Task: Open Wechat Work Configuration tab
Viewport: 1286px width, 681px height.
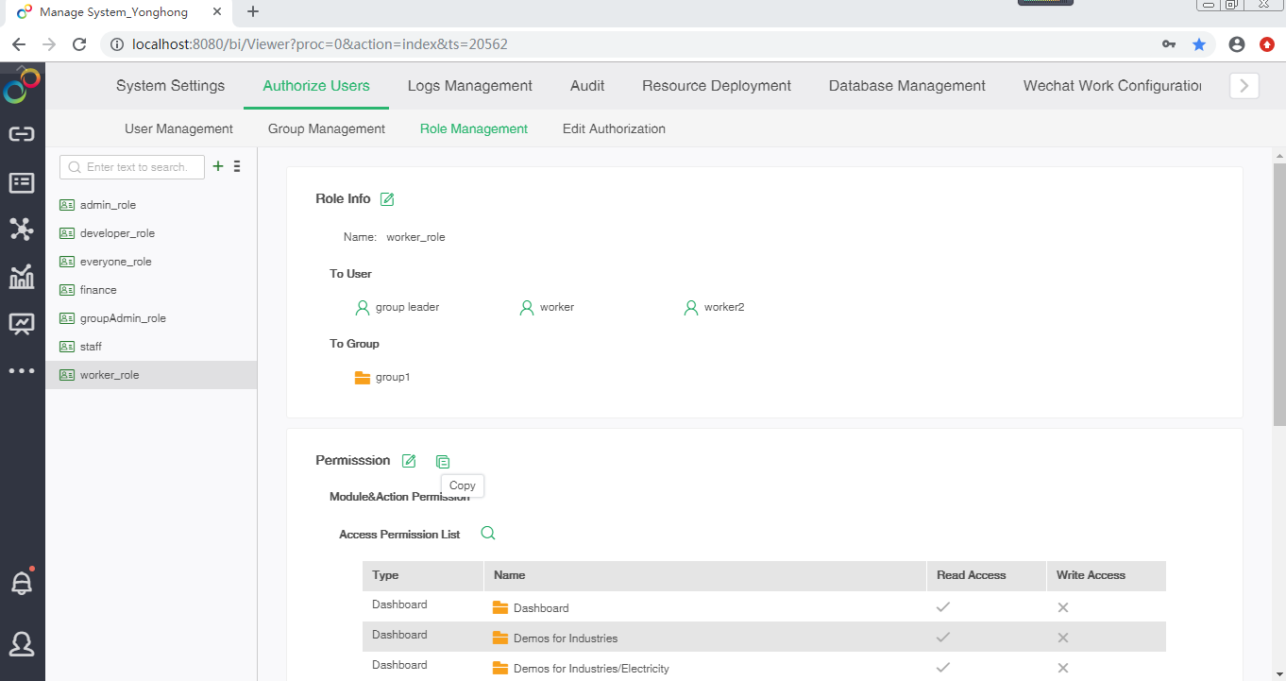Action: coord(1112,86)
